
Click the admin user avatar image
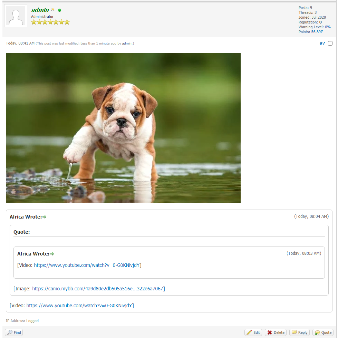(16, 16)
